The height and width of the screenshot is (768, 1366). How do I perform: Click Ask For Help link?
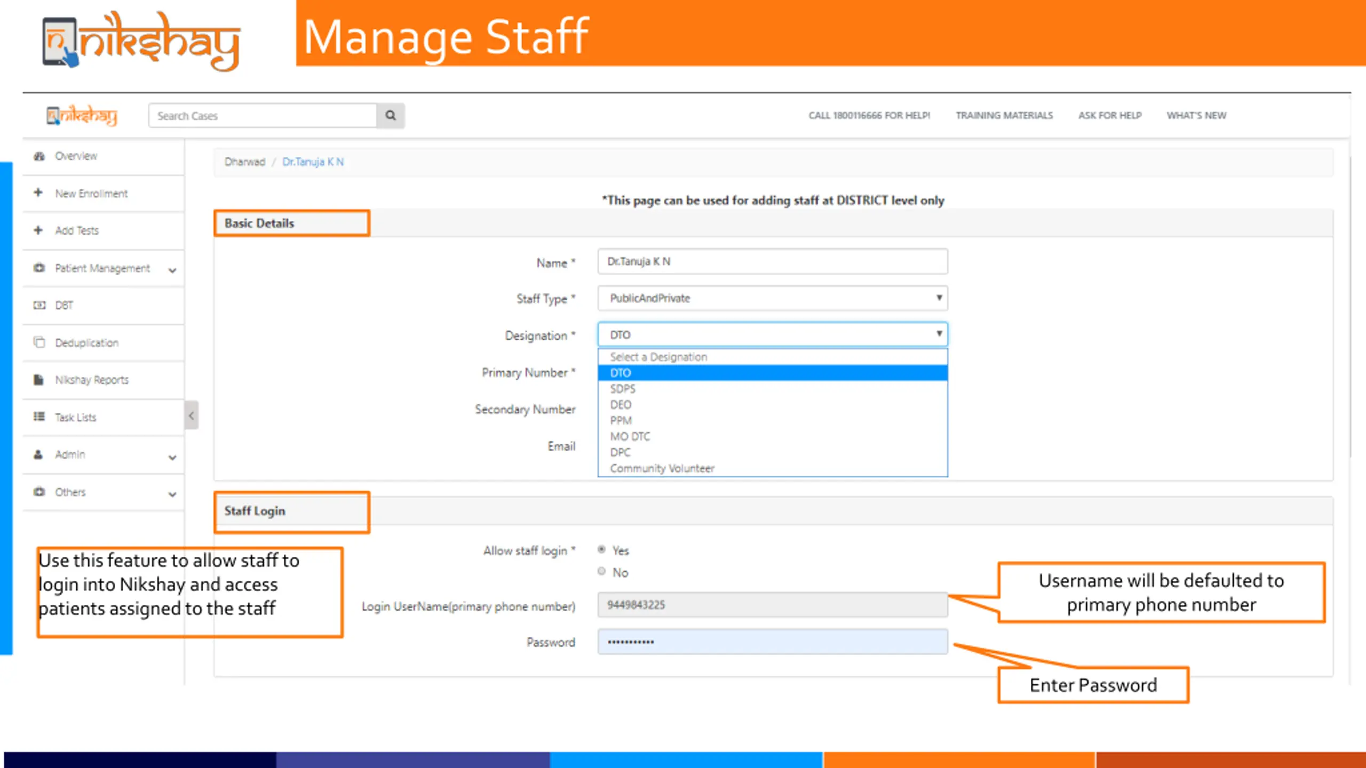coord(1110,115)
